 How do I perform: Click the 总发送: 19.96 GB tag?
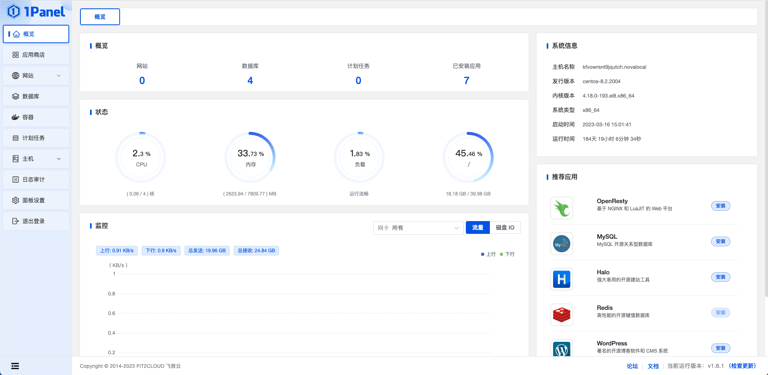(x=207, y=251)
